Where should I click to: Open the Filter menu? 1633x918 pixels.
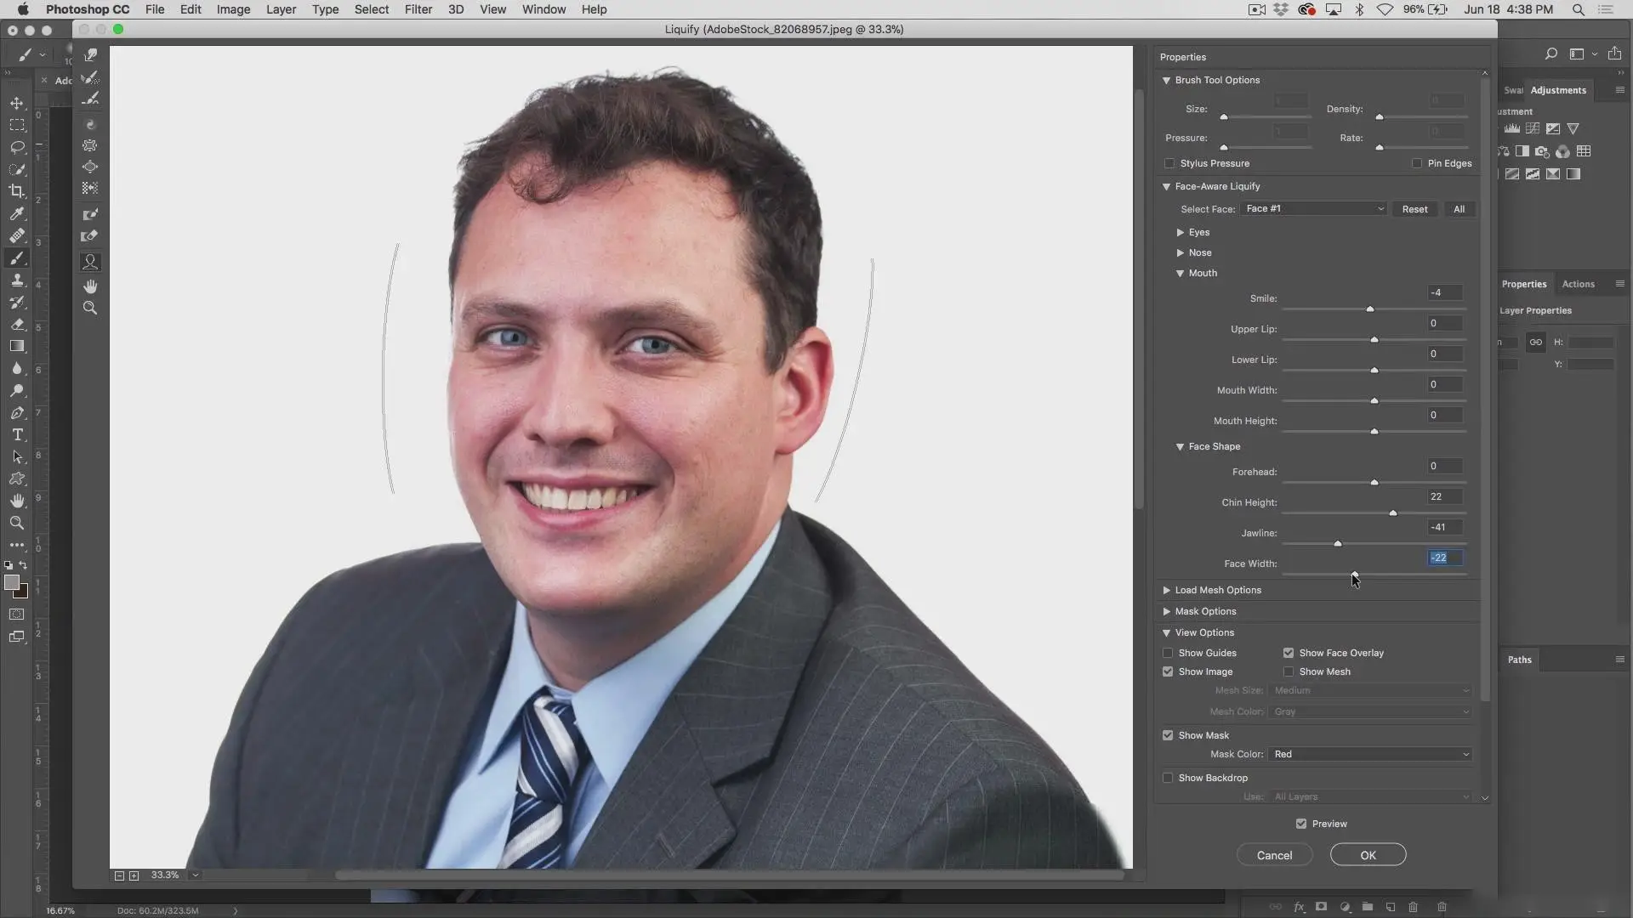click(x=418, y=9)
